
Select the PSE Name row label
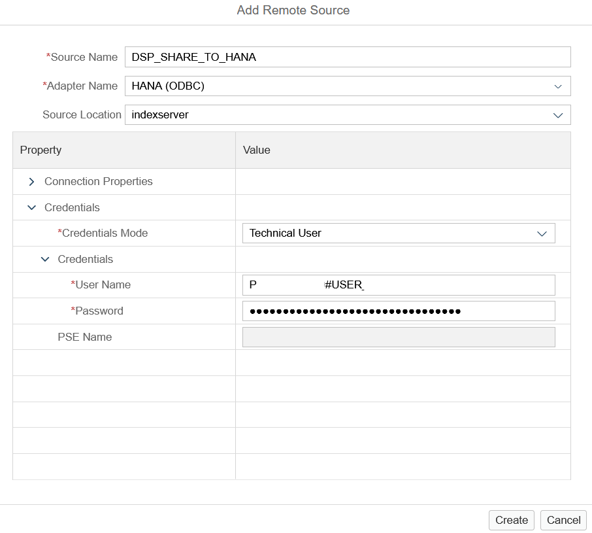[84, 337]
